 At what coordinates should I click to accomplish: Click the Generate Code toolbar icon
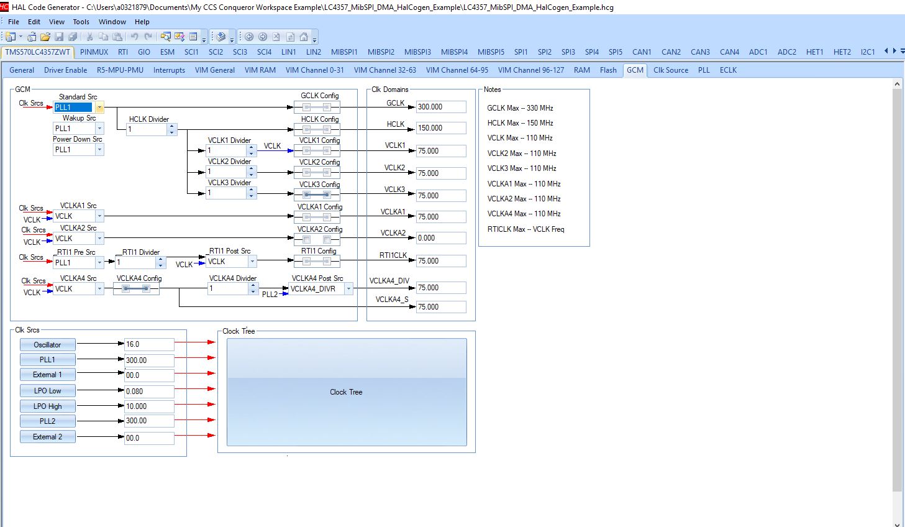click(221, 37)
